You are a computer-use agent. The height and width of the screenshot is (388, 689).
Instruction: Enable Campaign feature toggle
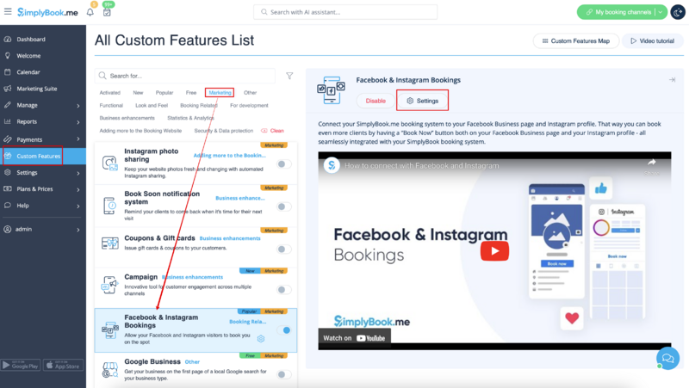[x=284, y=289]
